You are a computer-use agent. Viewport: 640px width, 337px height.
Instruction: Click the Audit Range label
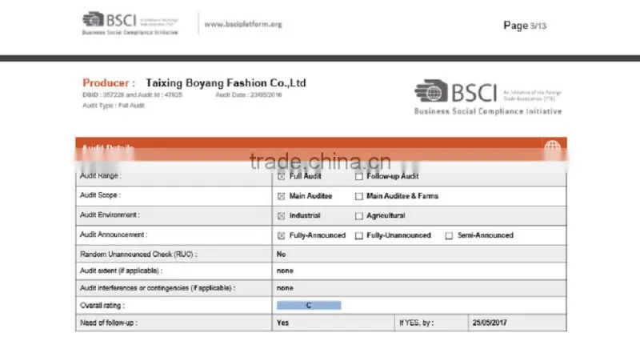pos(101,175)
